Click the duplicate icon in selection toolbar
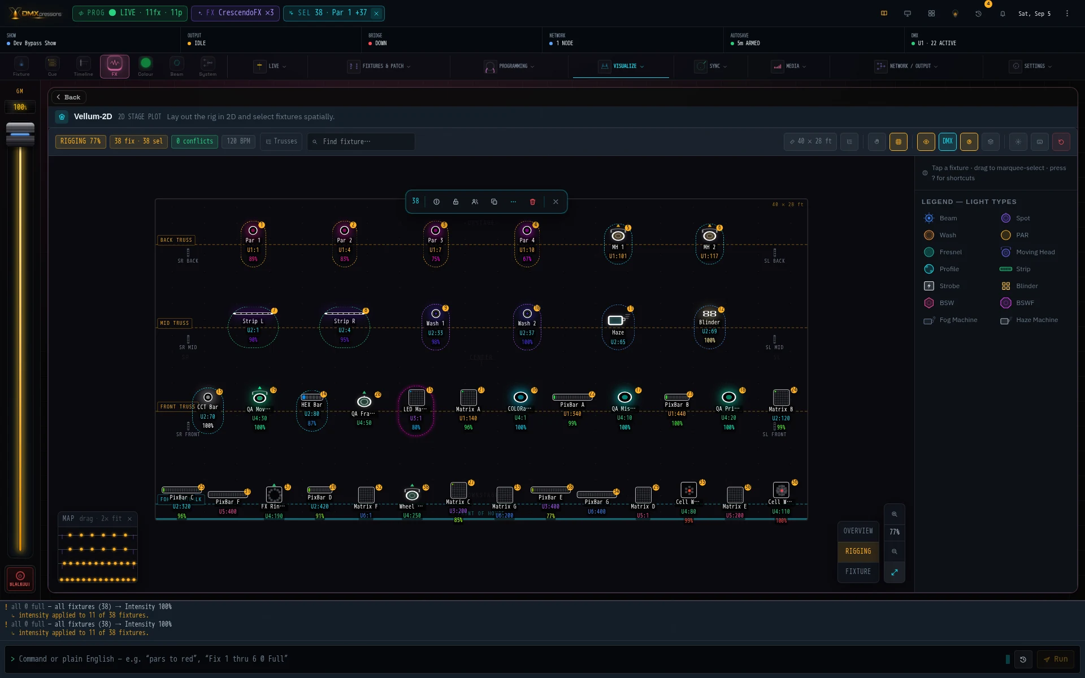The width and height of the screenshot is (1085, 678). (x=494, y=202)
